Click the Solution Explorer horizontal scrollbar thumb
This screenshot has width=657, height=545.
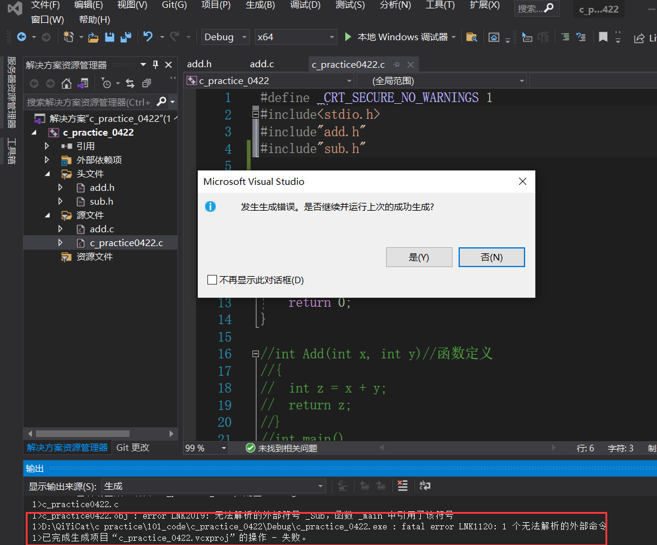click(x=83, y=433)
